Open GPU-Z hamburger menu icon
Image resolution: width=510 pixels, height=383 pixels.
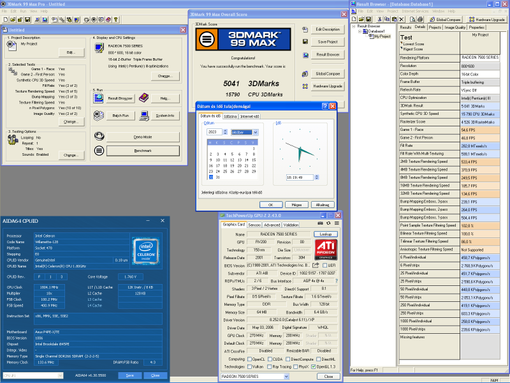coord(337,223)
